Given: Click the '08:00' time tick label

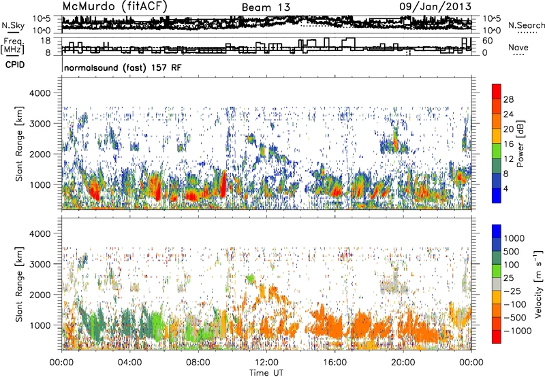Looking at the screenshot, I should tap(198, 363).
